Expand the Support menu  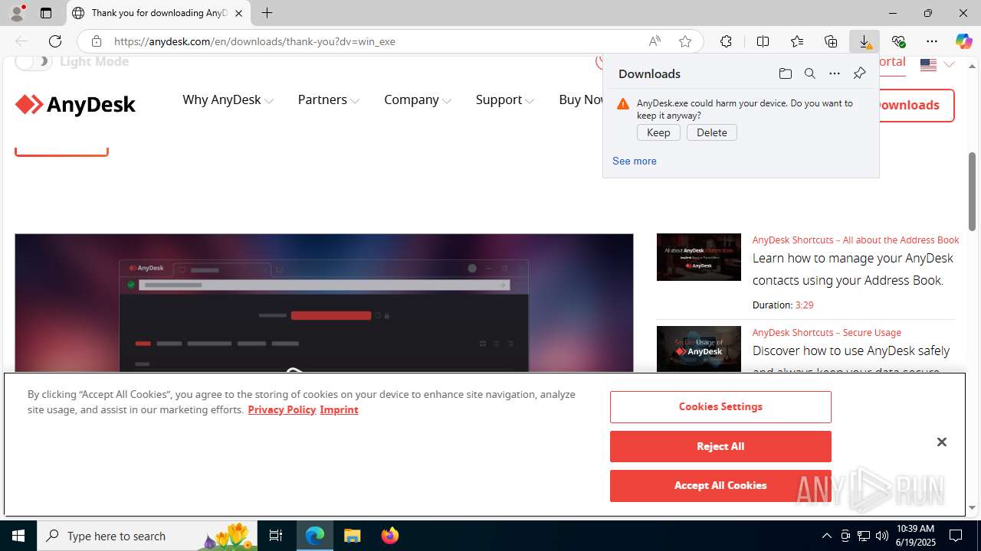click(x=504, y=99)
